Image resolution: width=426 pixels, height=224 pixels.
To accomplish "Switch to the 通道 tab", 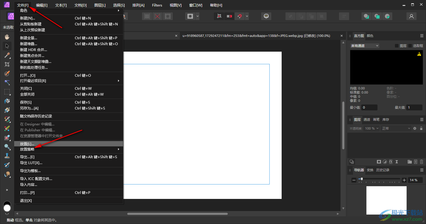I will (x=367, y=120).
